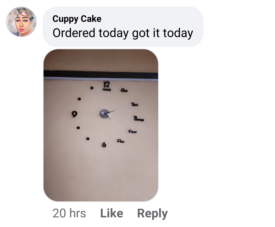The width and height of the screenshot is (275, 227).
Task: Click the gray comment bubble background
Action: 123,27
